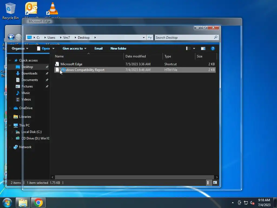The width and height of the screenshot is (277, 208).
Task: Click horizontal scrollbar left arrow
Action: tap(52, 177)
